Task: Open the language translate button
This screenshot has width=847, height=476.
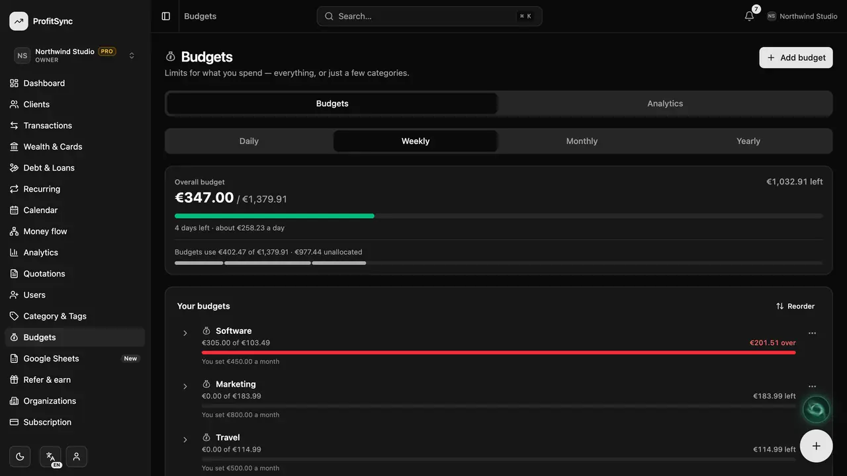Action: click(50, 456)
